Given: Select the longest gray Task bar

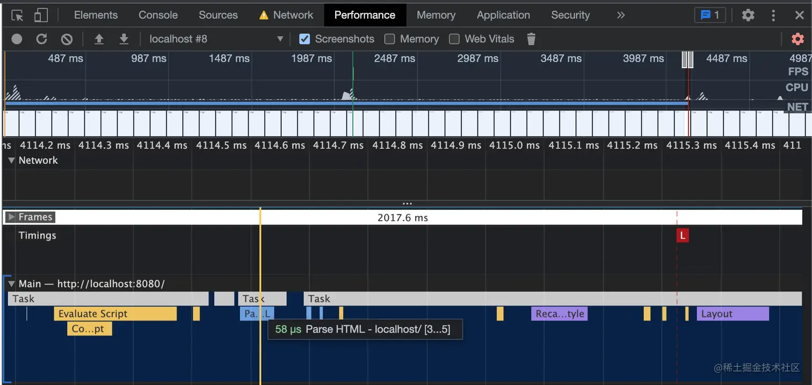Looking at the screenshot, I should pyautogui.click(x=553, y=299).
